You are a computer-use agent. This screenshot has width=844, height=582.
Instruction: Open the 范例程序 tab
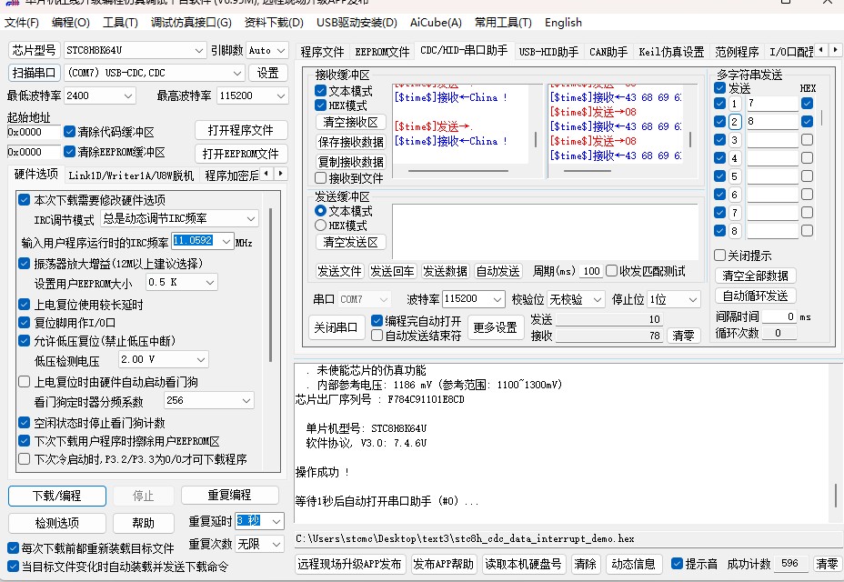pyautogui.click(x=737, y=52)
